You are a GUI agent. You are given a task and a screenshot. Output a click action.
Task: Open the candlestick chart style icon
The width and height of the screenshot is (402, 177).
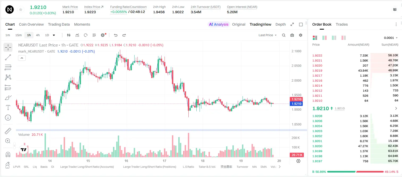(x=69, y=35)
